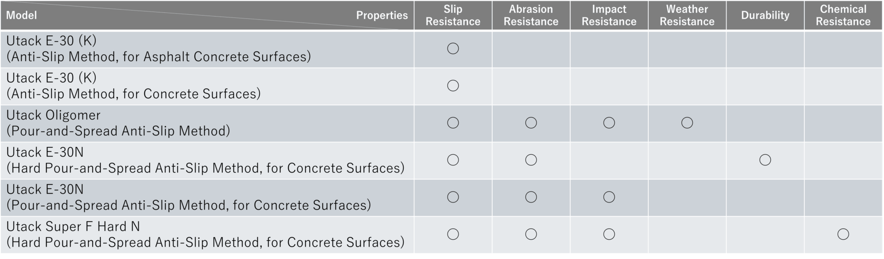Select the Chemical Resistance column header

click(843, 15)
